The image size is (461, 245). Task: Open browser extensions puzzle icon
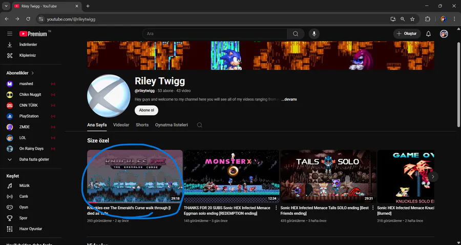428,19
